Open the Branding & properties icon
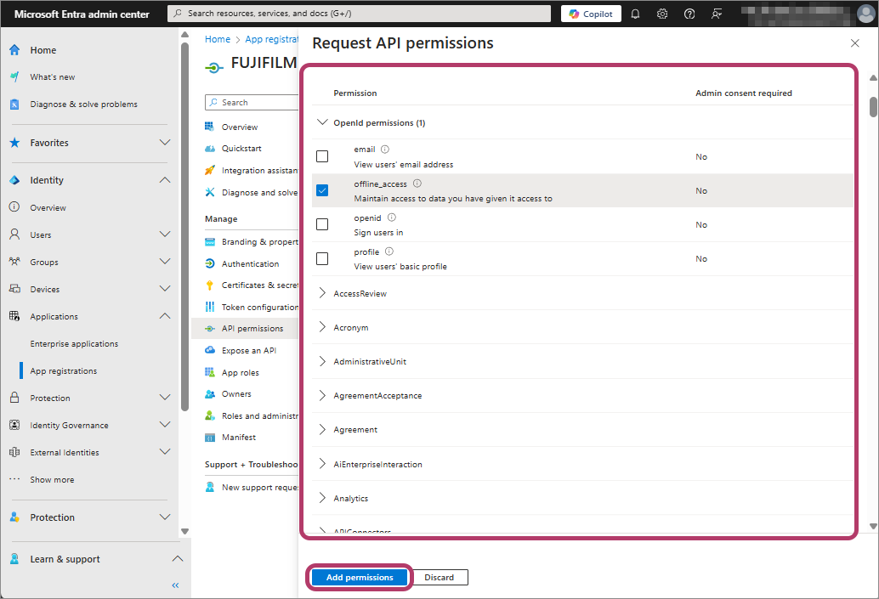Viewport: 879px width, 599px height. tap(210, 242)
